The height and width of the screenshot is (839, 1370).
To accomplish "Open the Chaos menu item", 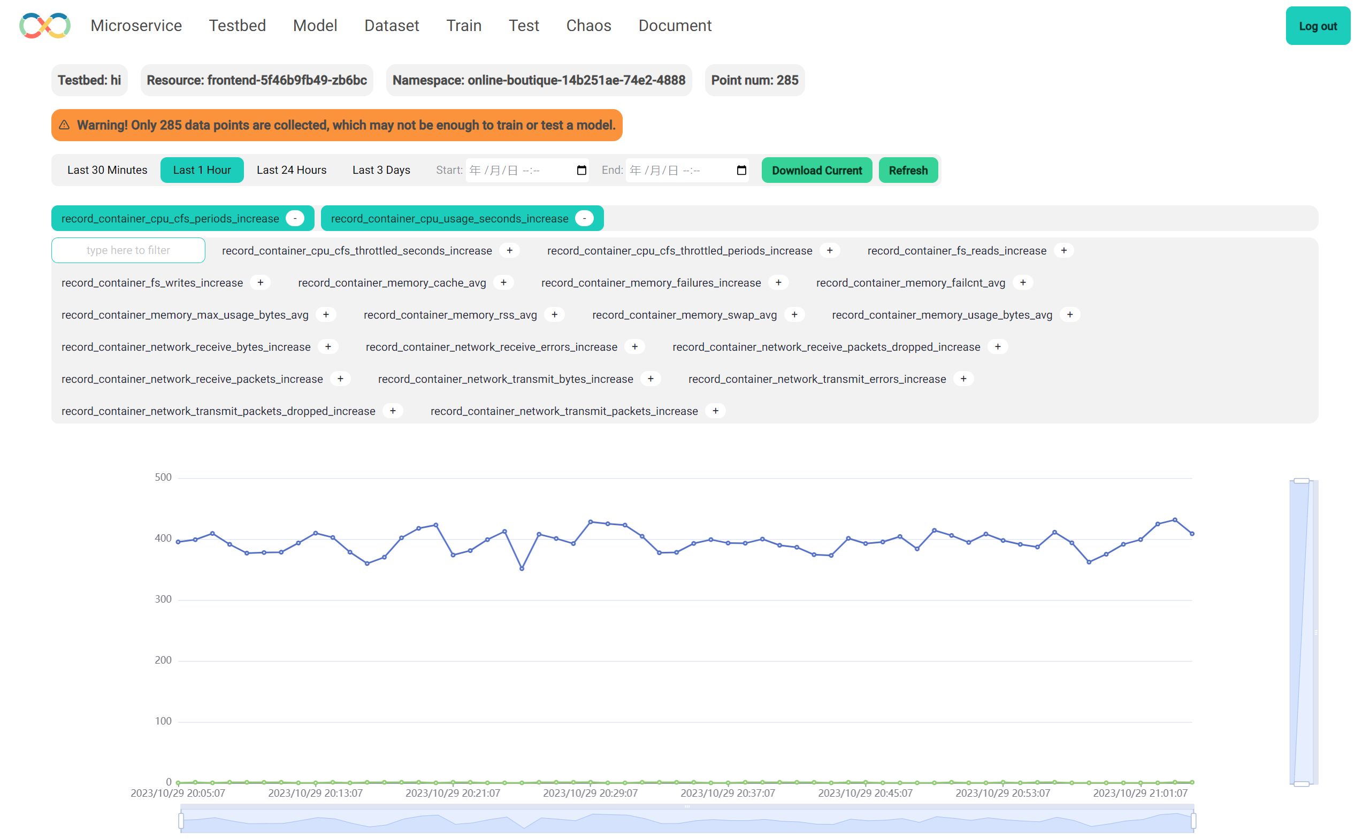I will point(589,26).
